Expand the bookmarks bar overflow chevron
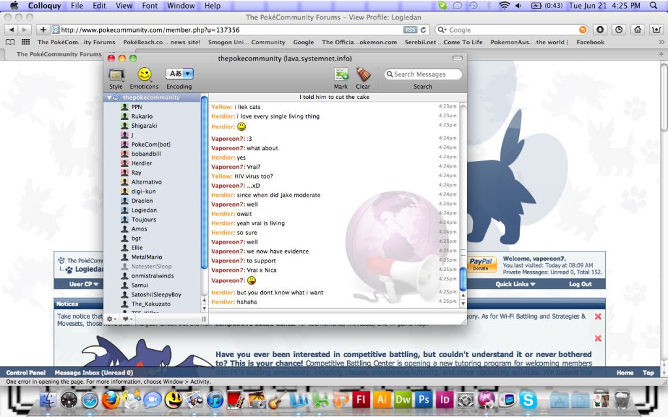The image size is (668, 417). tap(661, 42)
